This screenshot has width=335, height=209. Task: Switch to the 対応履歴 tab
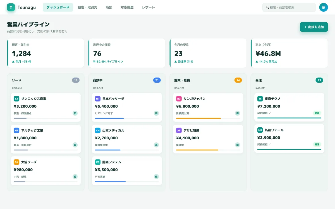(x=127, y=7)
